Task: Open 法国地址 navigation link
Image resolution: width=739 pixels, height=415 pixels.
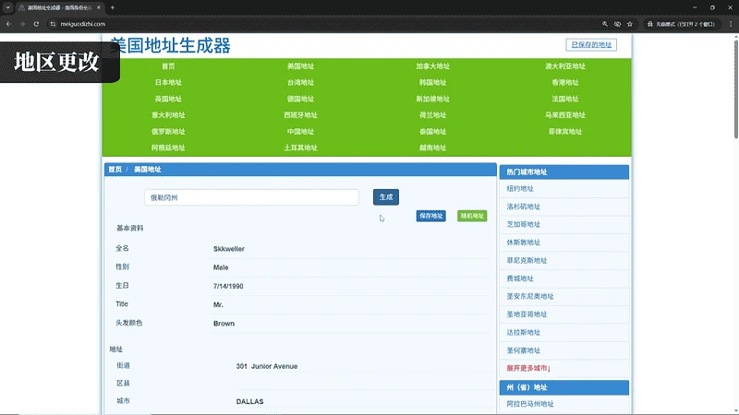Action: 565,99
